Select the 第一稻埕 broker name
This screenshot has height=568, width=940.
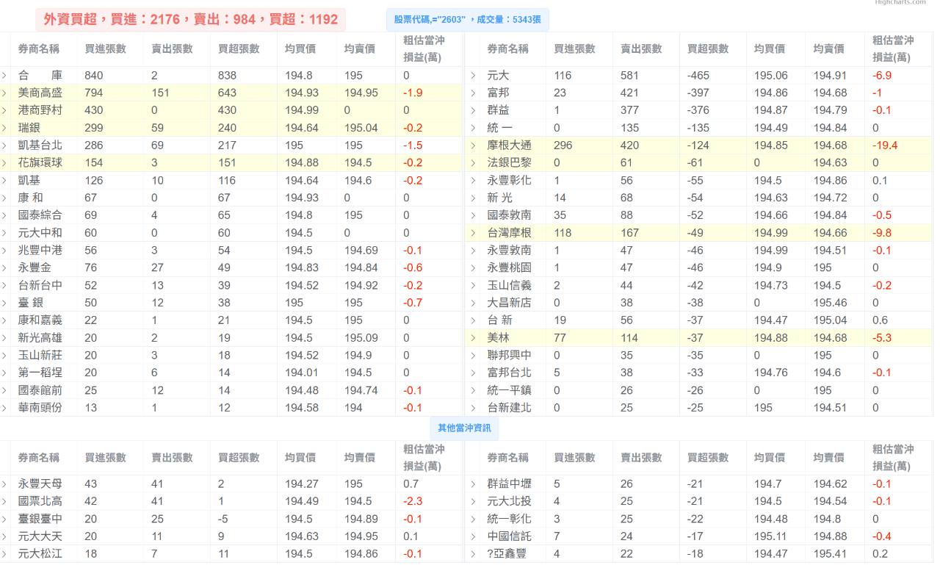pyautogui.click(x=40, y=373)
